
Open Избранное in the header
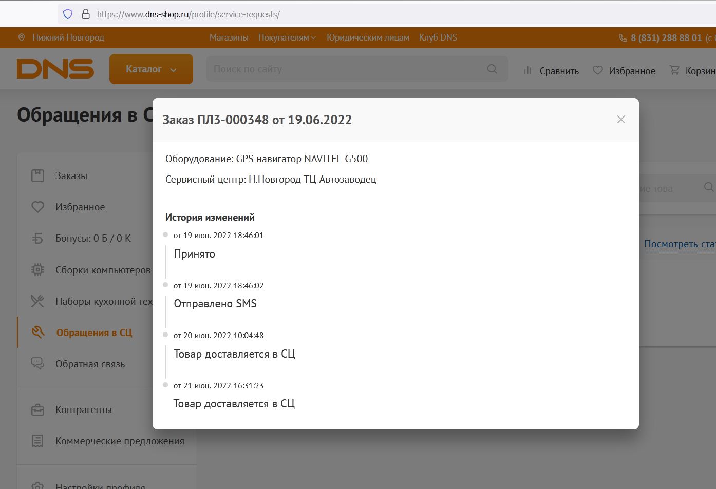(x=632, y=71)
